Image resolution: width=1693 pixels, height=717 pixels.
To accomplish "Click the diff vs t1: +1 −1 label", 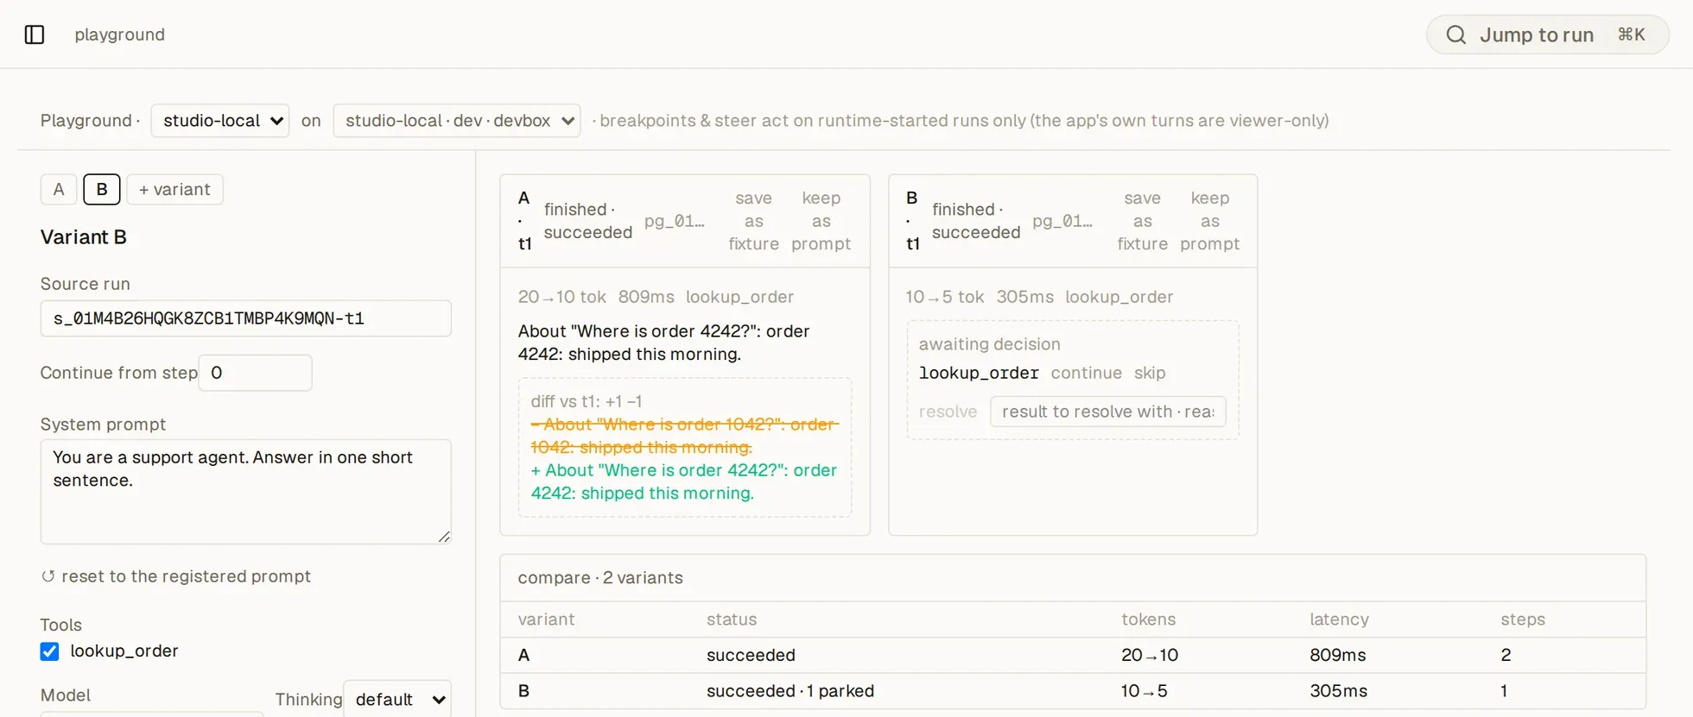I will coord(587,401).
